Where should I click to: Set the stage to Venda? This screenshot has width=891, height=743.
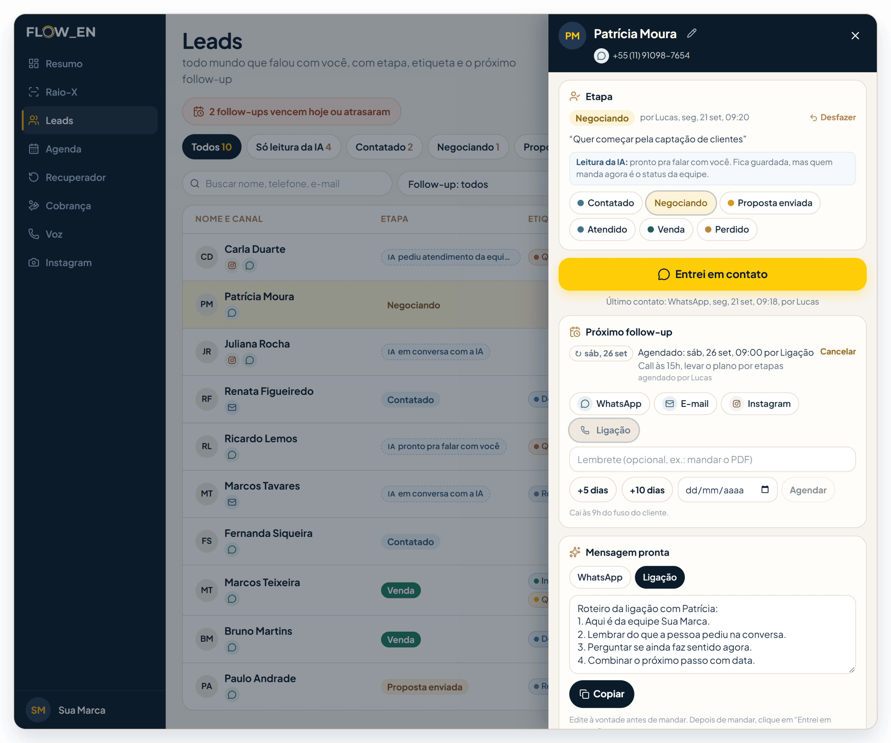click(666, 229)
